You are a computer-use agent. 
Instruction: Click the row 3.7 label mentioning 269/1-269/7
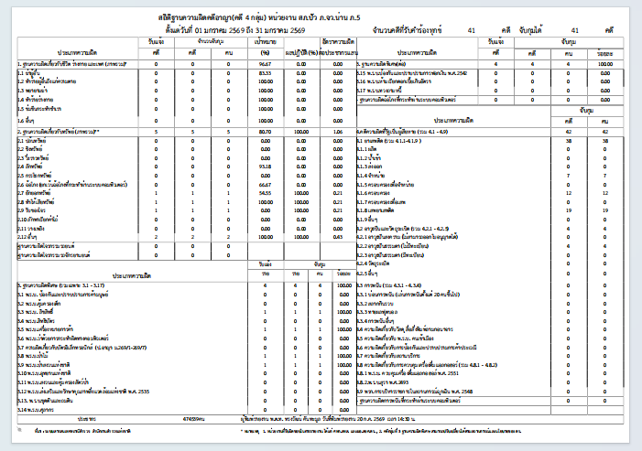tap(82, 348)
